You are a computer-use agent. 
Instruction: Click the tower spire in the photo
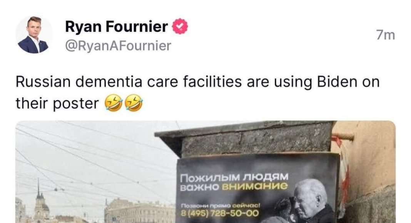38,189
